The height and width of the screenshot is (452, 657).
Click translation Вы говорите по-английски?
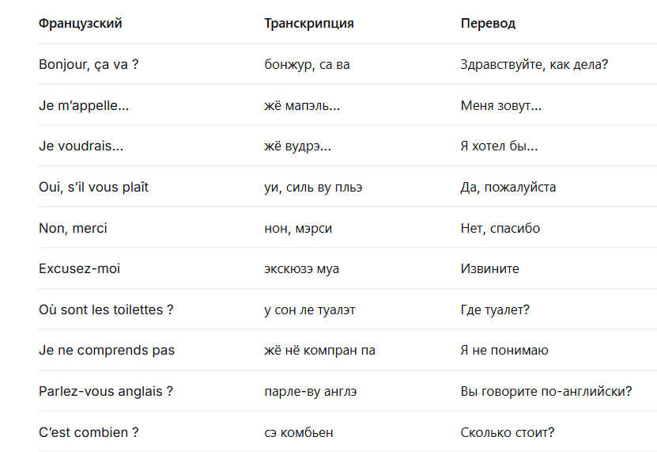[546, 392]
